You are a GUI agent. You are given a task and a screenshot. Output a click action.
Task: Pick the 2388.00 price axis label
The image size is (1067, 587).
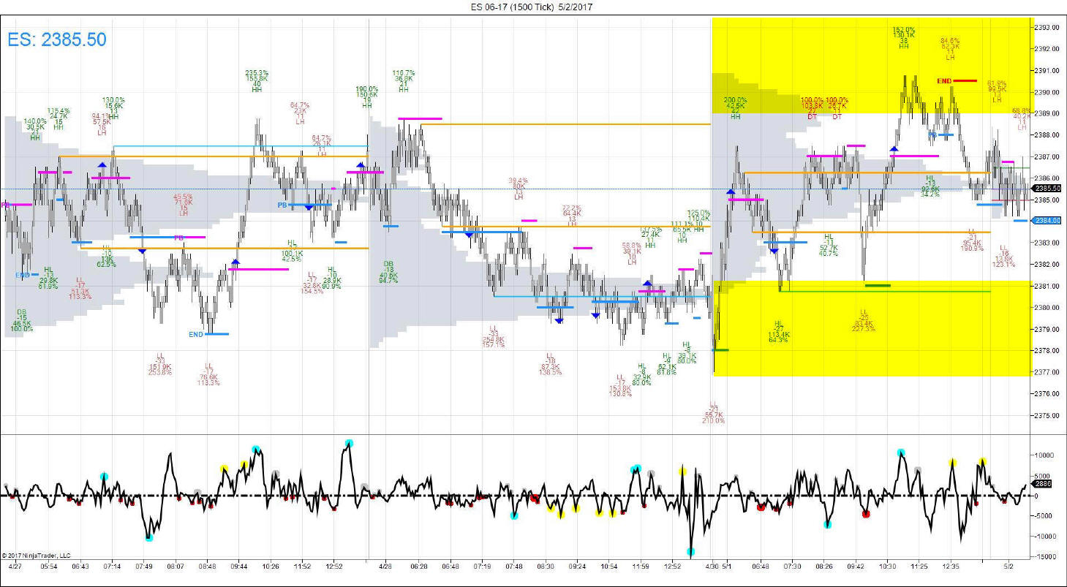pos(1047,135)
